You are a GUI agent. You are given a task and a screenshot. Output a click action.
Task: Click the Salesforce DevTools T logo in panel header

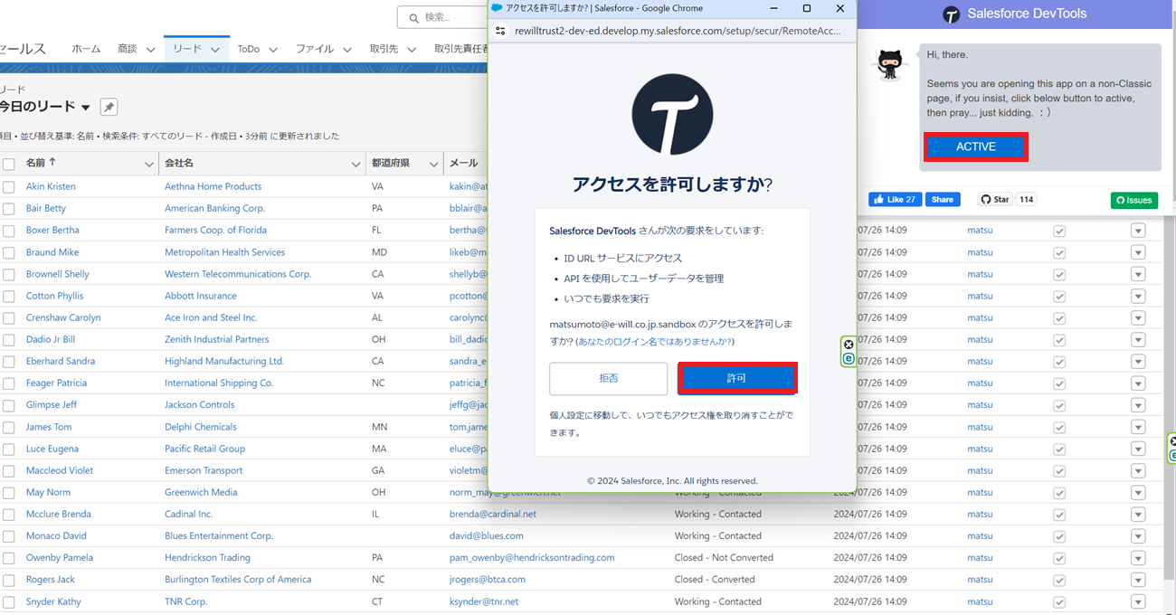point(951,14)
